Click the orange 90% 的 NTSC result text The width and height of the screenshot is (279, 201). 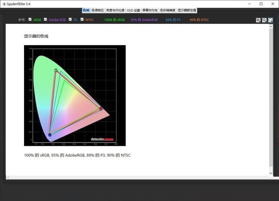199,20
